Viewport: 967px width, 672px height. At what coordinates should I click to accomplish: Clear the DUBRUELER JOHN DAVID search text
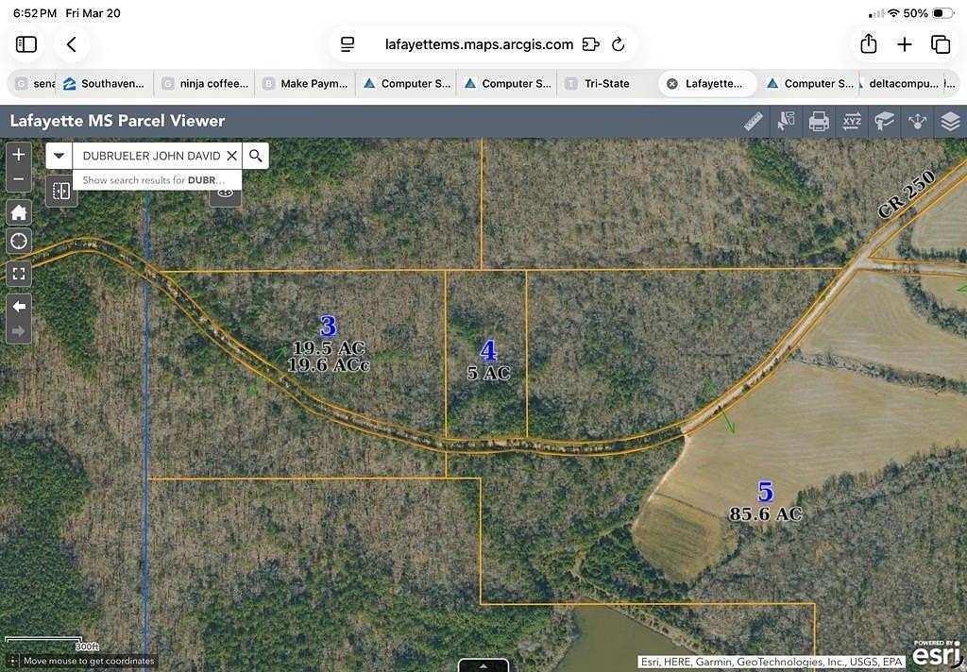[232, 155]
